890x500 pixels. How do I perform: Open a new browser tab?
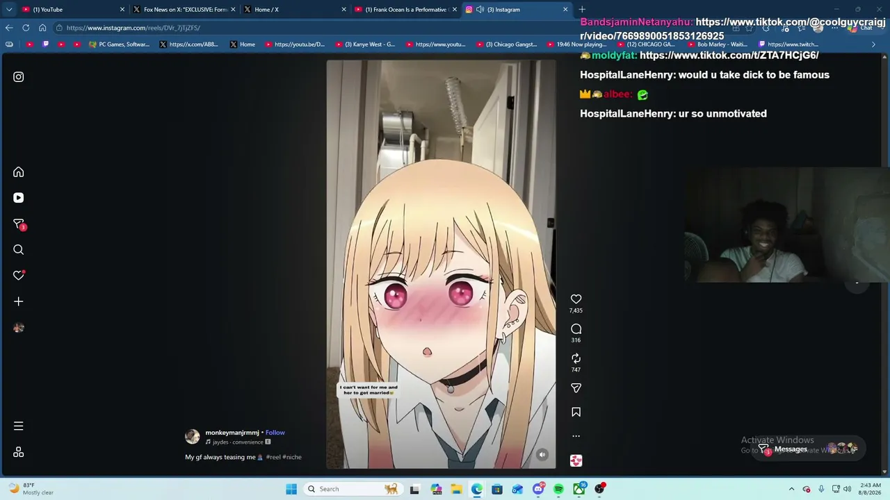point(582,10)
